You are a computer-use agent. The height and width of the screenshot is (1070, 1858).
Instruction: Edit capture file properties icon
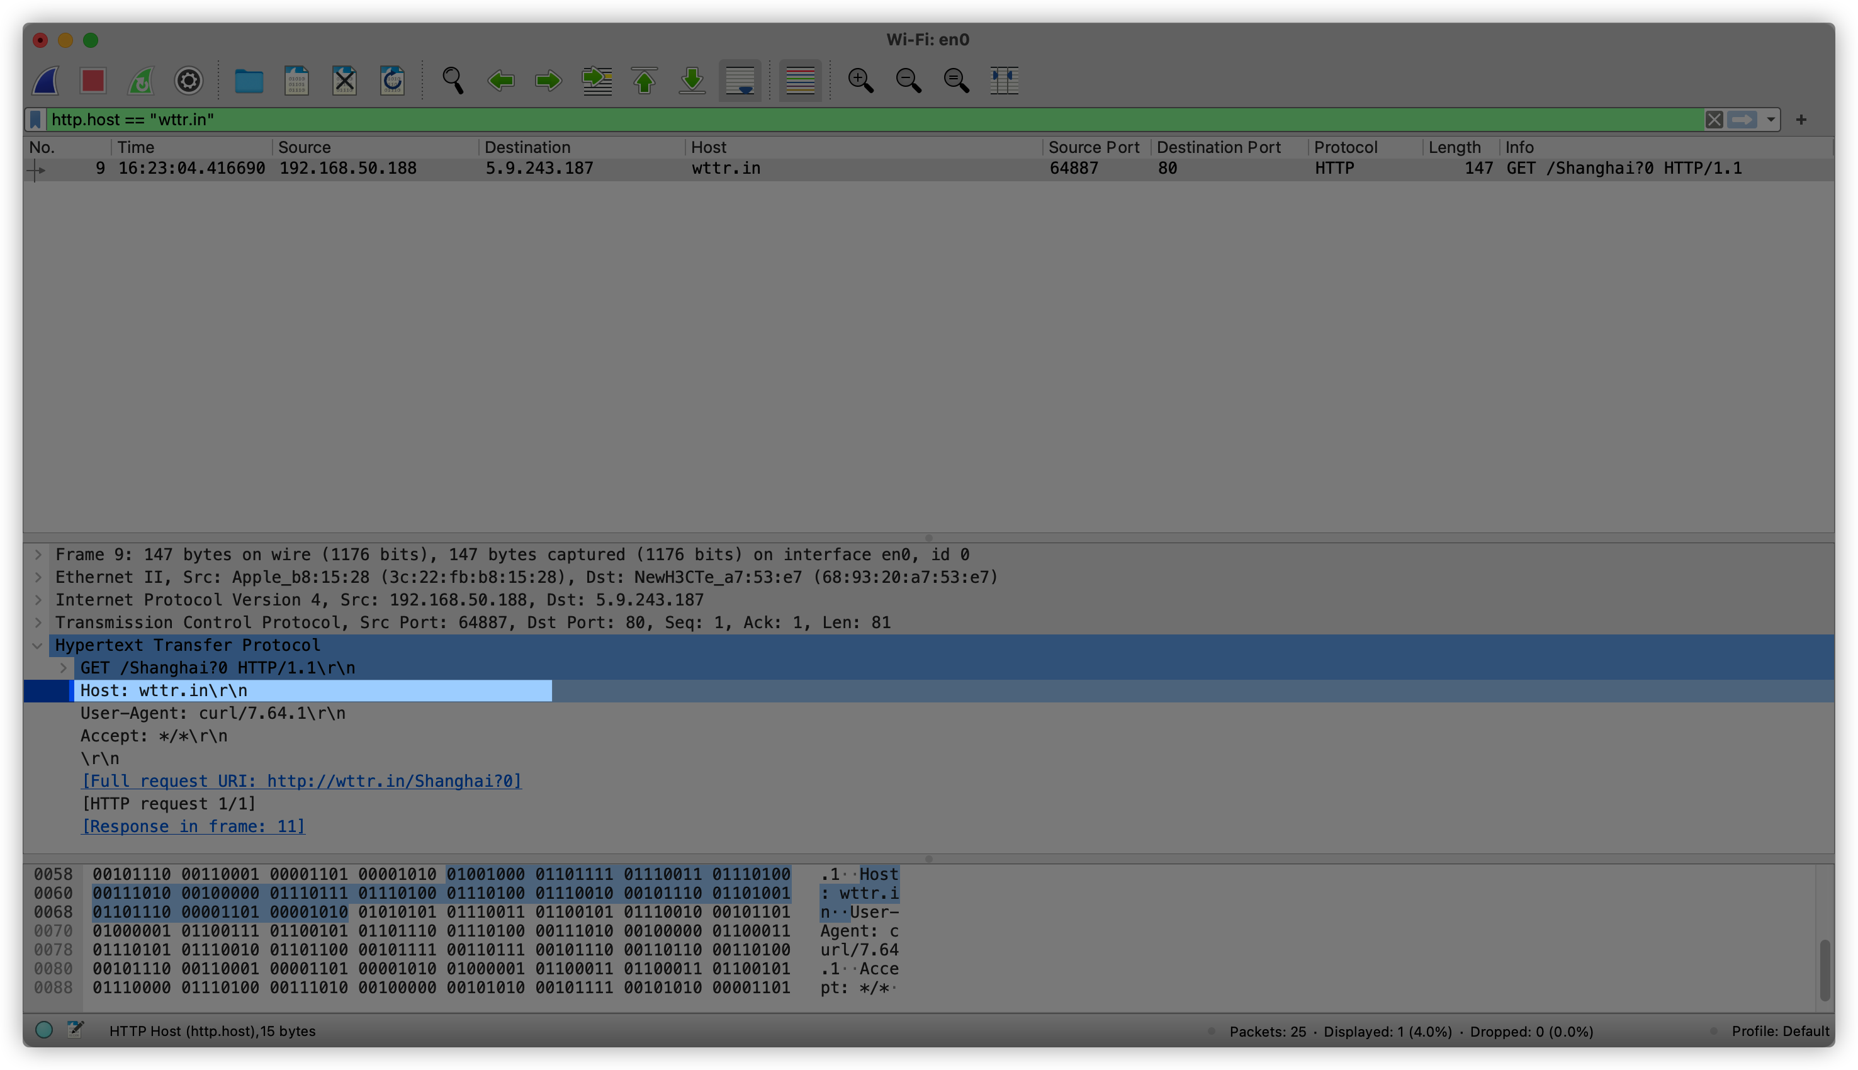tap(76, 1031)
